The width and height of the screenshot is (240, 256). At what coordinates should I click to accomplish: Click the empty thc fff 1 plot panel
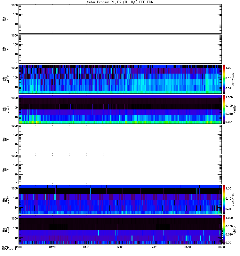(120, 140)
